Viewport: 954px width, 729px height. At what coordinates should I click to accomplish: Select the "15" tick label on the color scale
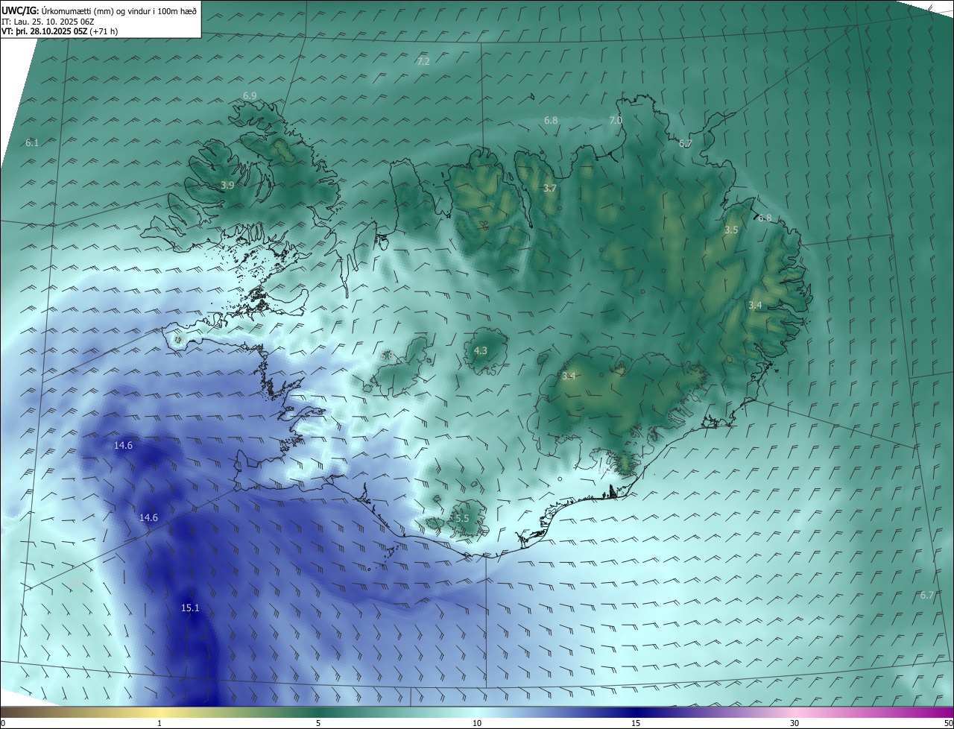pos(636,723)
